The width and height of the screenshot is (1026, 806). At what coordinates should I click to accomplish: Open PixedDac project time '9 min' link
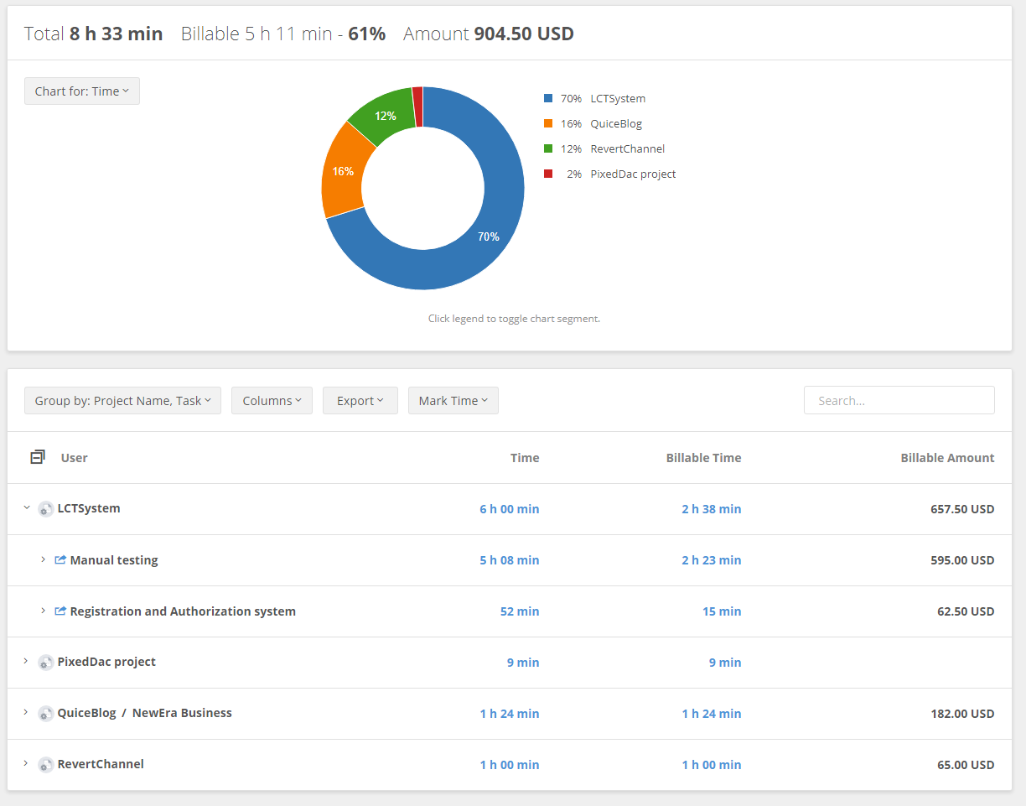coord(523,663)
